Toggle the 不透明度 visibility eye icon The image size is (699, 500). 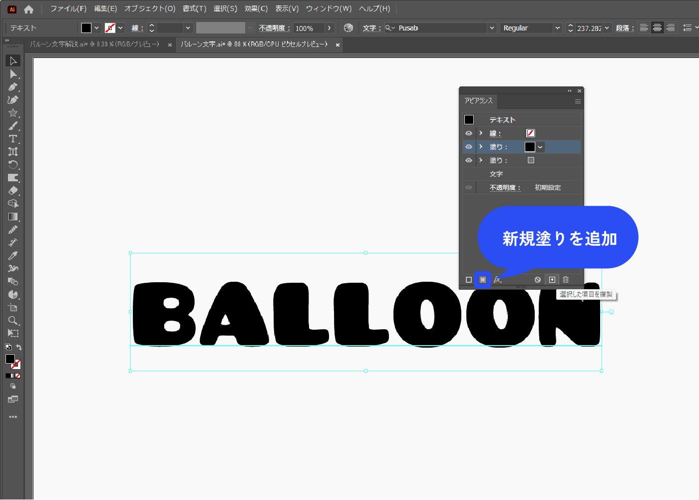tap(468, 187)
